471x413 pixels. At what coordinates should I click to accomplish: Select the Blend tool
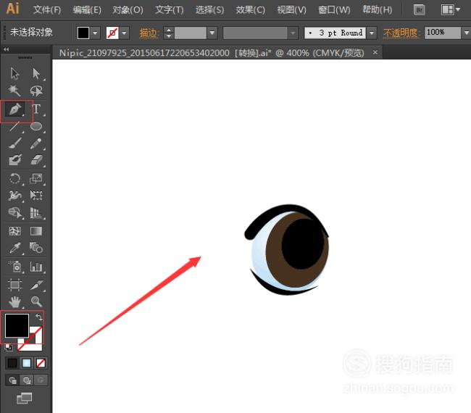(36, 248)
